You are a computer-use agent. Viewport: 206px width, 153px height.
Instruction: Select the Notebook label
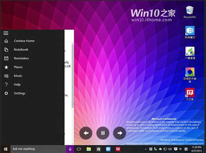[21, 50]
